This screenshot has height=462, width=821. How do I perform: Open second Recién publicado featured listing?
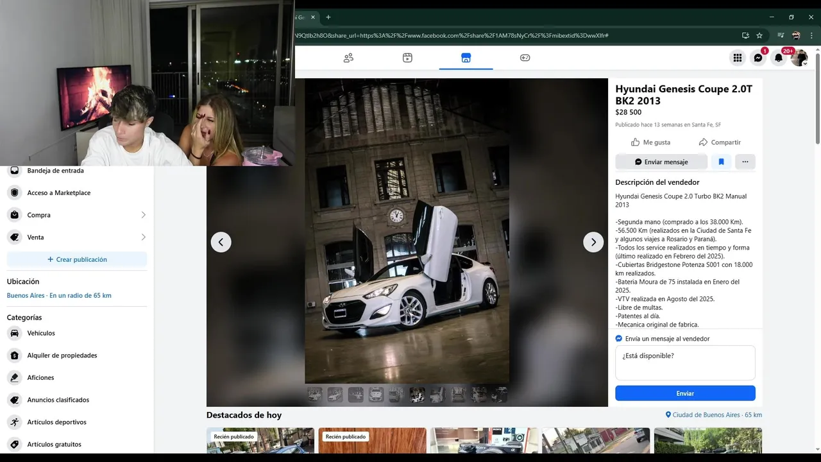[x=372, y=441]
